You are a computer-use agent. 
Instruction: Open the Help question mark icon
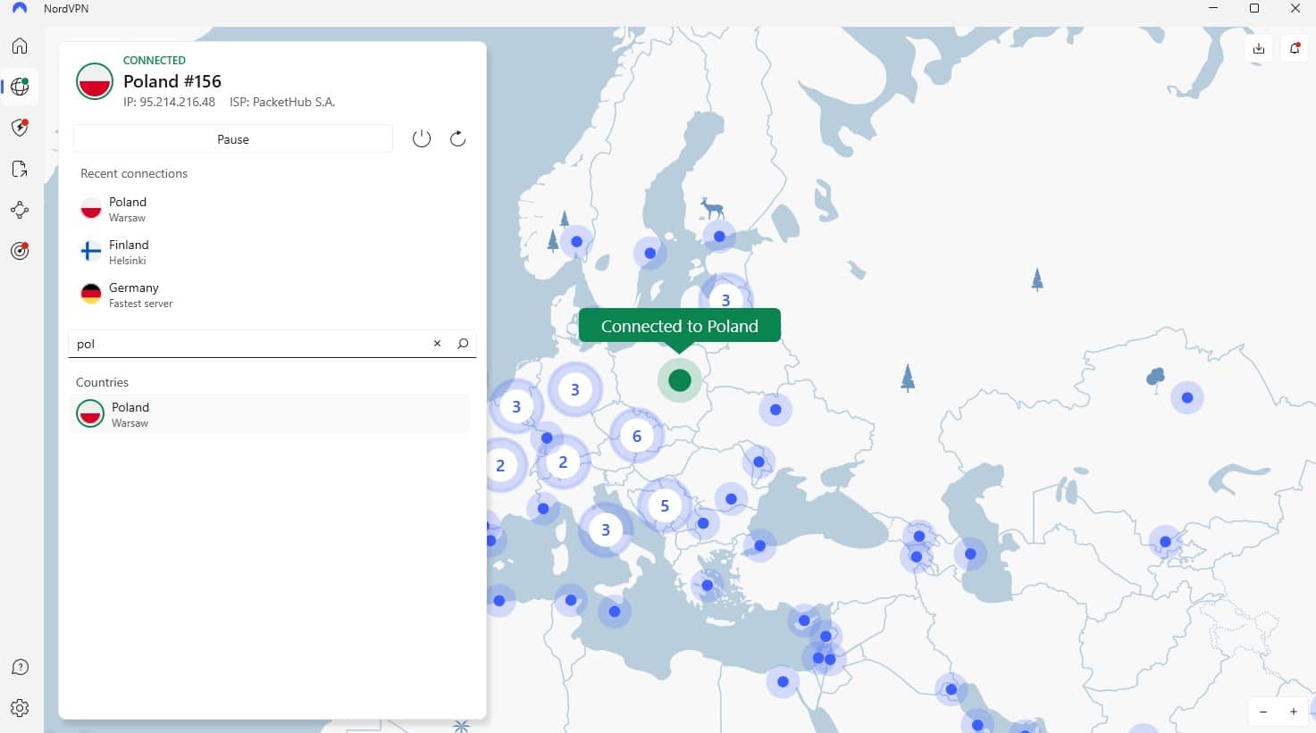pyautogui.click(x=20, y=667)
